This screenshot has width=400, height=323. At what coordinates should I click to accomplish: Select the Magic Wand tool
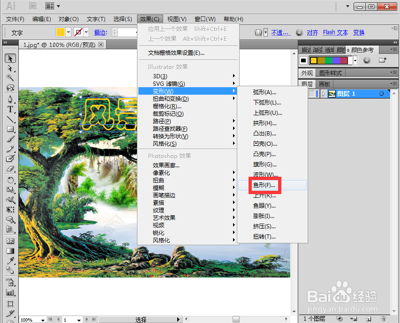point(10,77)
